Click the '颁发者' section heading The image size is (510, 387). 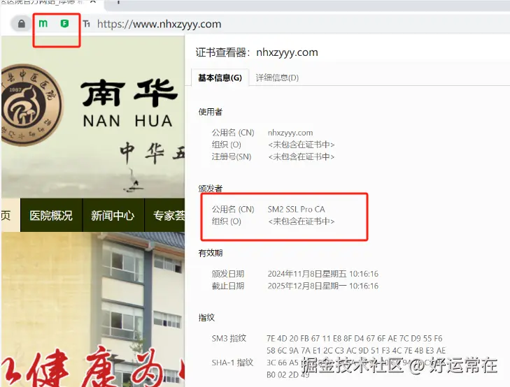pos(211,189)
